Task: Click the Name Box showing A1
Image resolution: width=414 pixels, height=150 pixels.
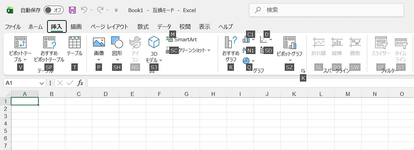Action: (x=21, y=83)
